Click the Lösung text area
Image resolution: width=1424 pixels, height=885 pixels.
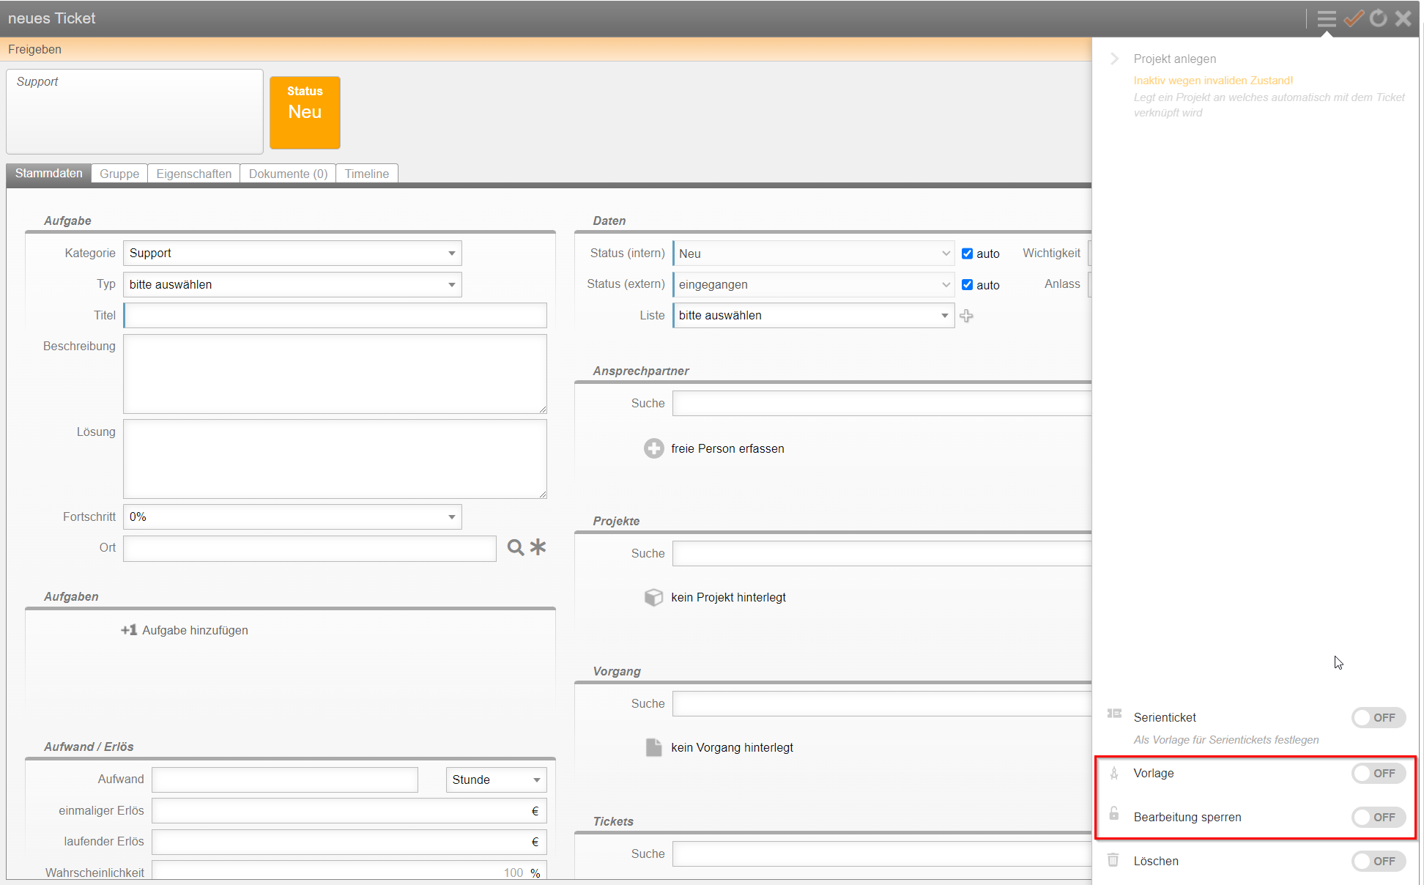click(x=335, y=459)
